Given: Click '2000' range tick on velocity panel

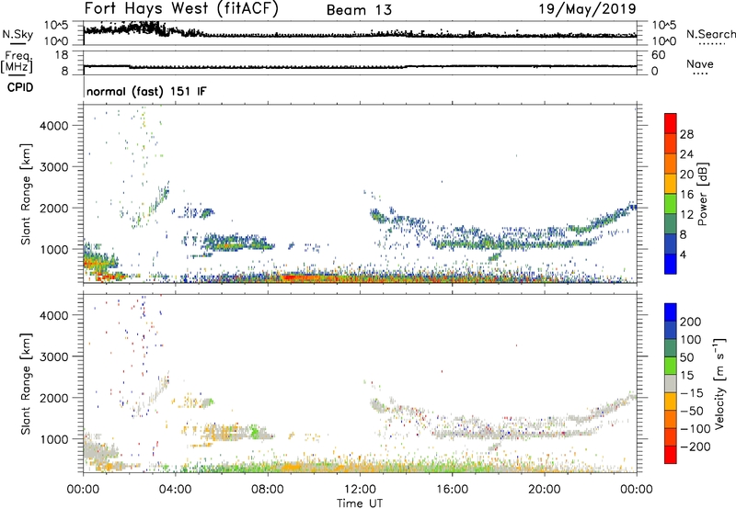Looking at the screenshot, I should [x=54, y=398].
